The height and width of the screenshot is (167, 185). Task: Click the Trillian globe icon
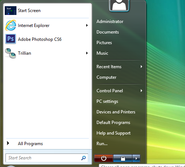[x=11, y=53]
